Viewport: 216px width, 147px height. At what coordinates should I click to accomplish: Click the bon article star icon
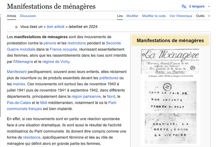tap(16, 27)
